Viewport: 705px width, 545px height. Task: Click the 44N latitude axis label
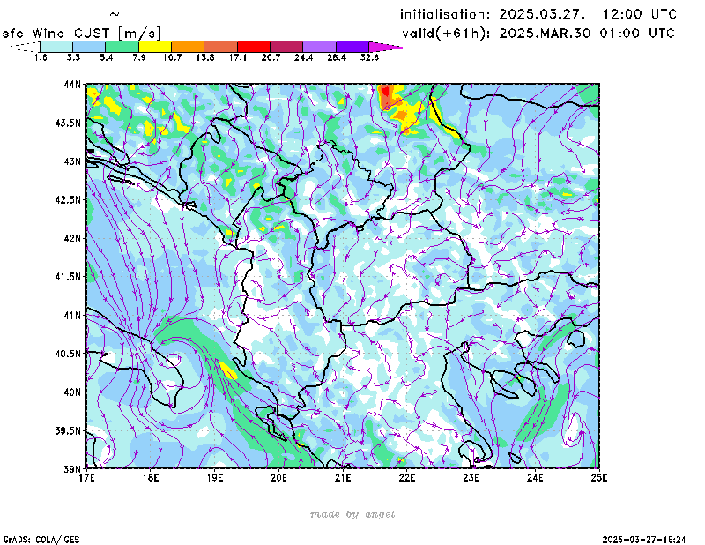click(72, 85)
